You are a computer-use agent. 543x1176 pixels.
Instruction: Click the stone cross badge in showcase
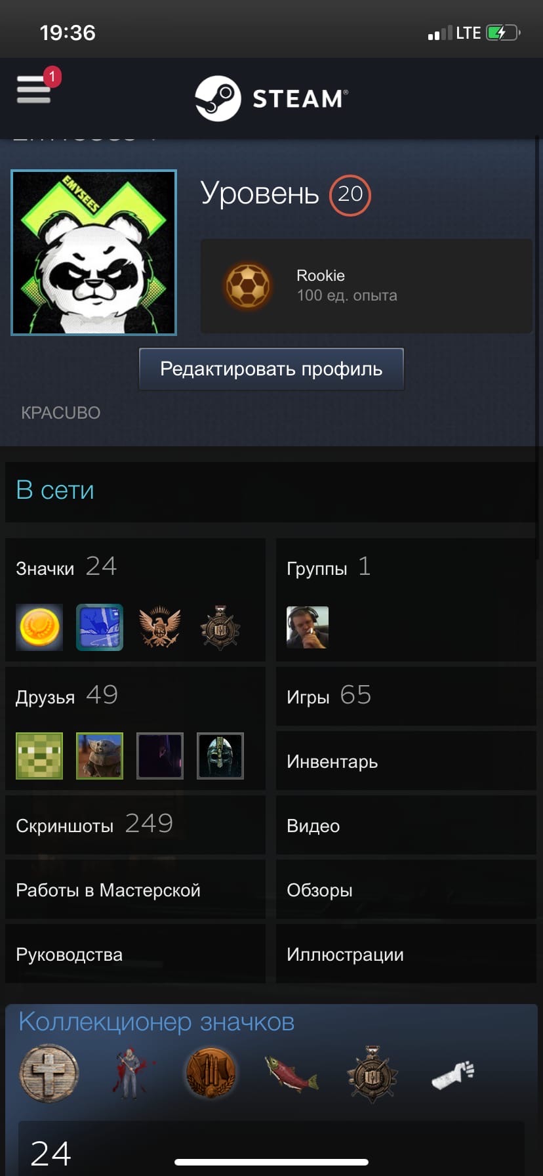point(49,1074)
